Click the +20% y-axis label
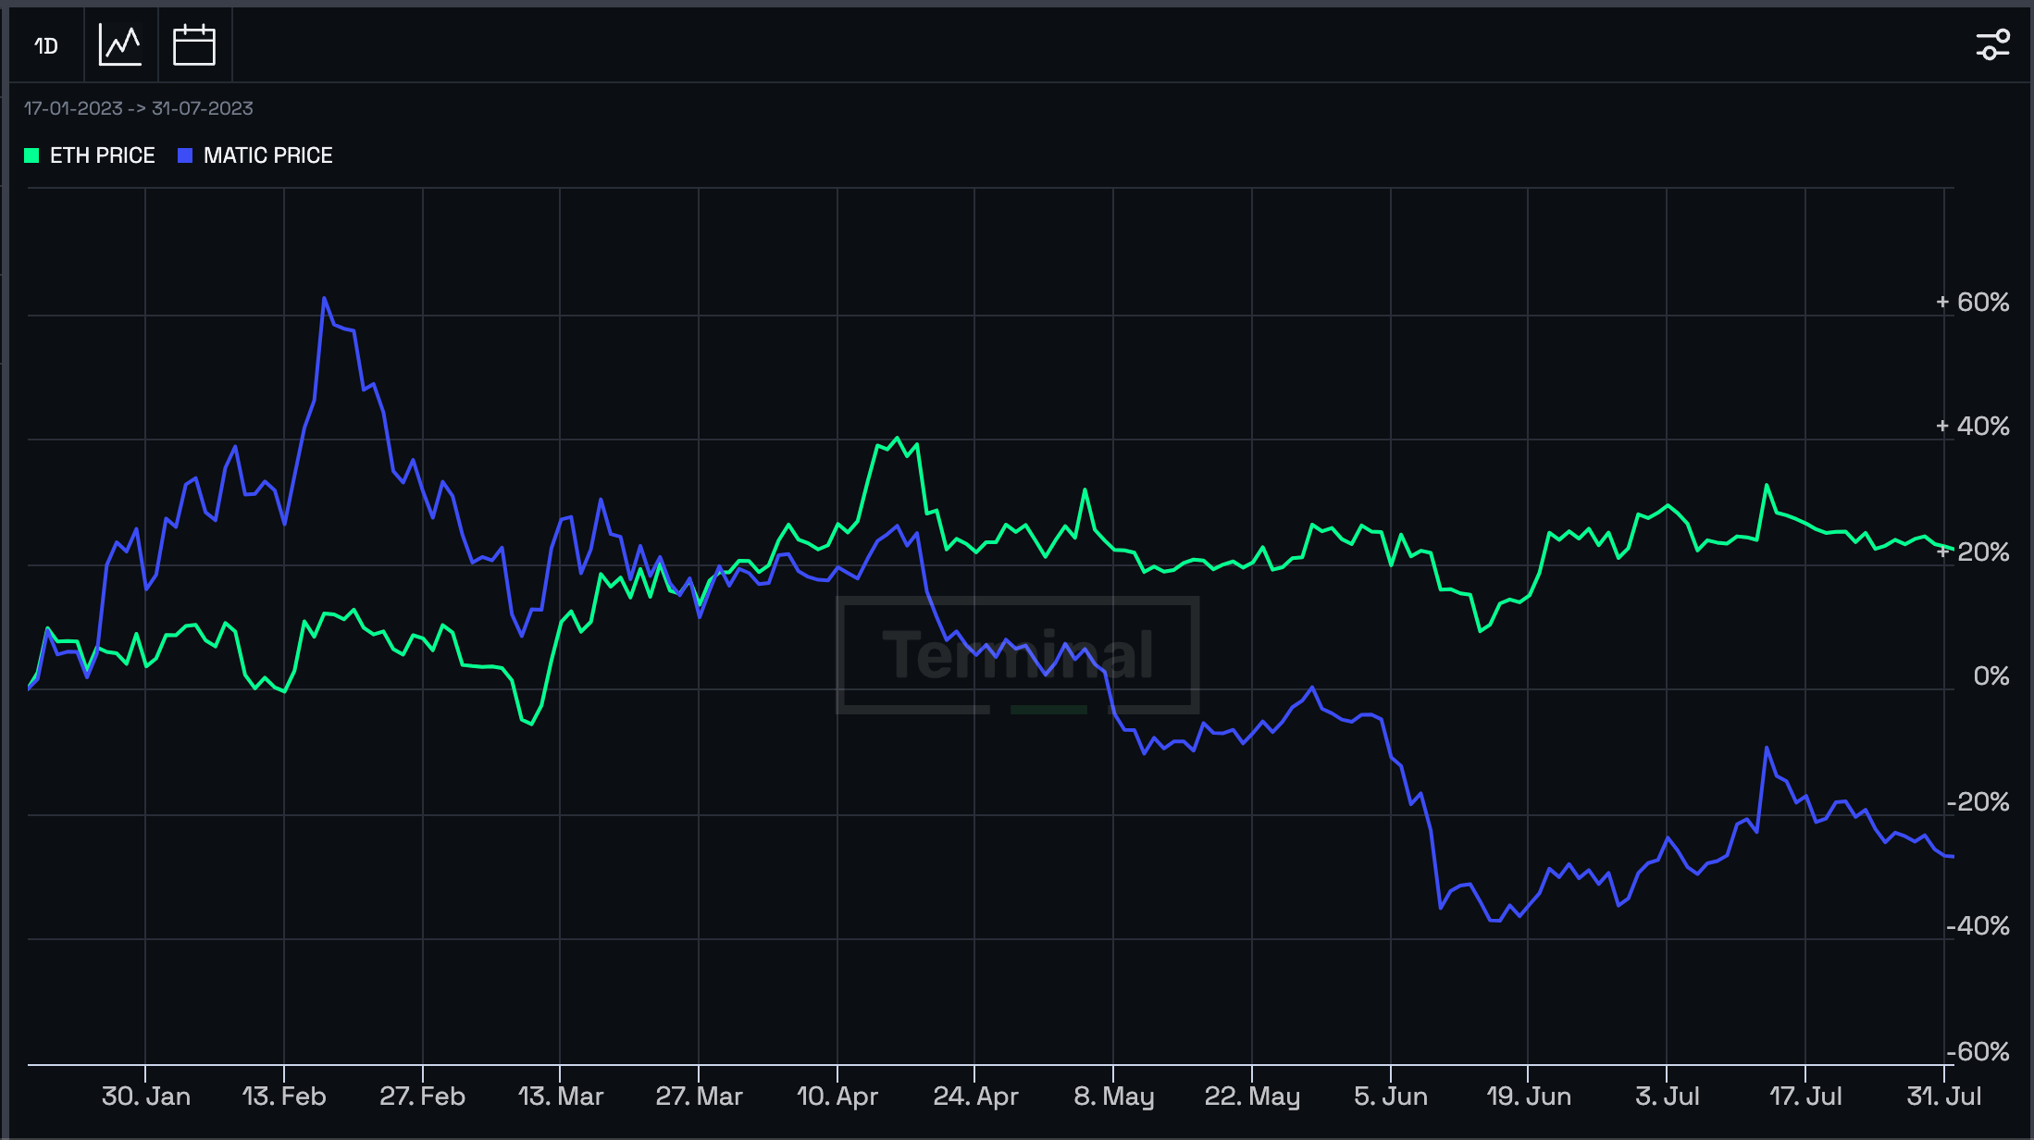 pyautogui.click(x=1973, y=551)
